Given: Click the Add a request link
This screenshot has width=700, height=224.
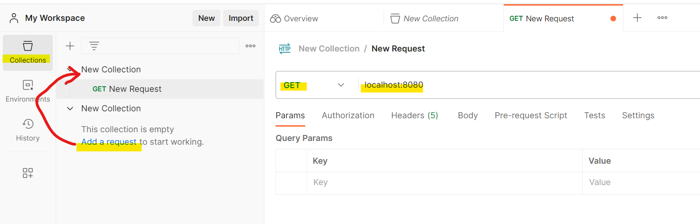Looking at the screenshot, I should tap(109, 142).
